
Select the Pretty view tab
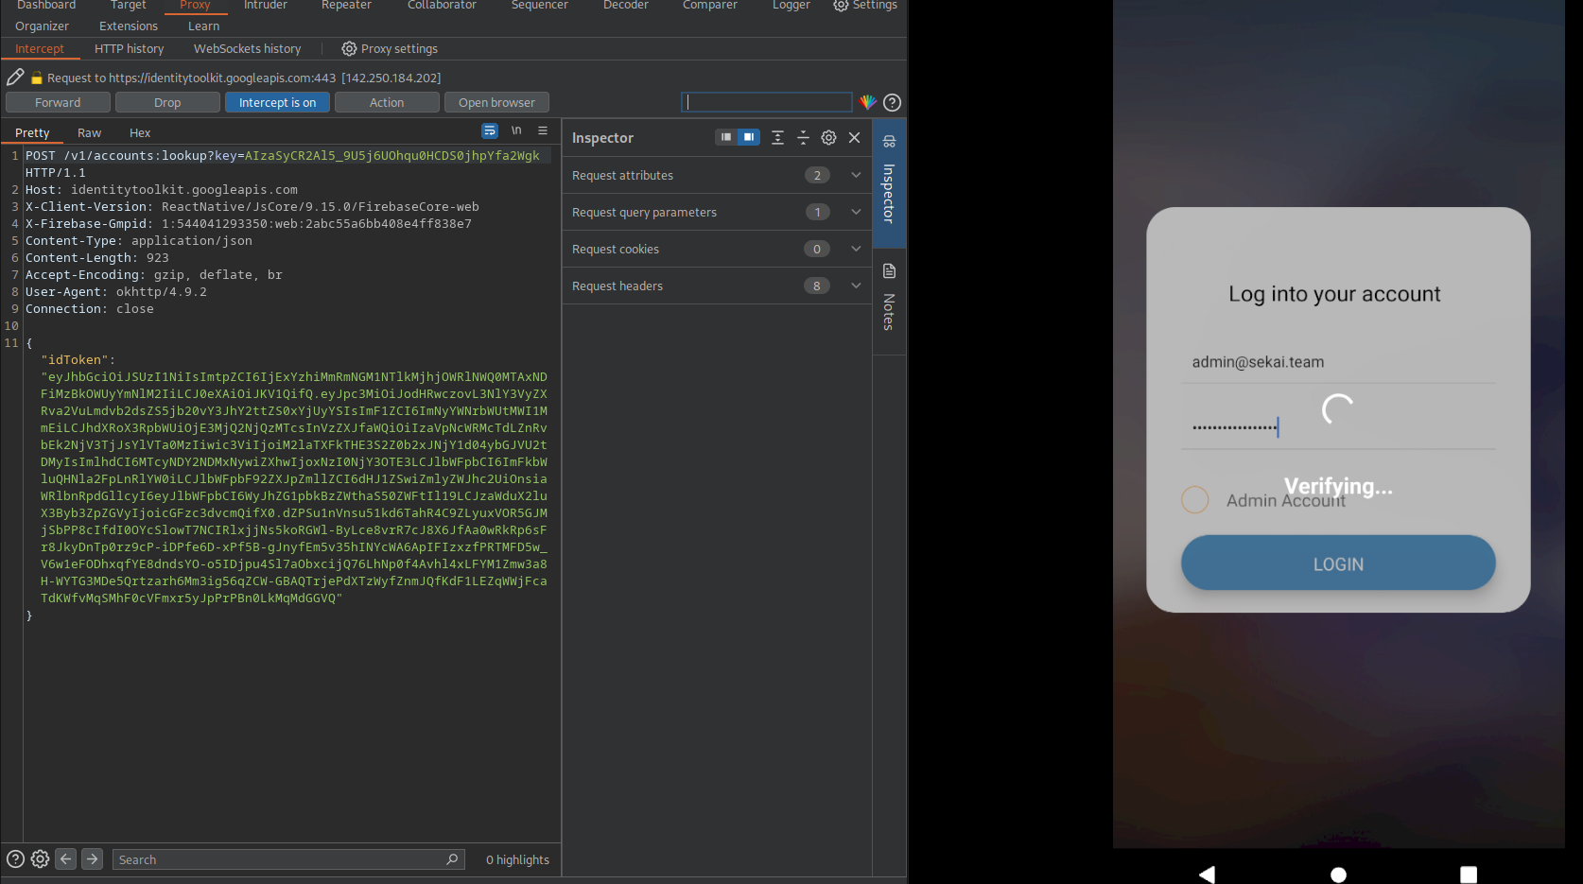pyautogui.click(x=32, y=132)
